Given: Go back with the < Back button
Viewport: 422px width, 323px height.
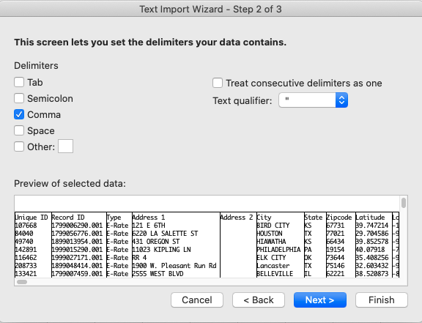Looking at the screenshot, I should click(x=259, y=300).
